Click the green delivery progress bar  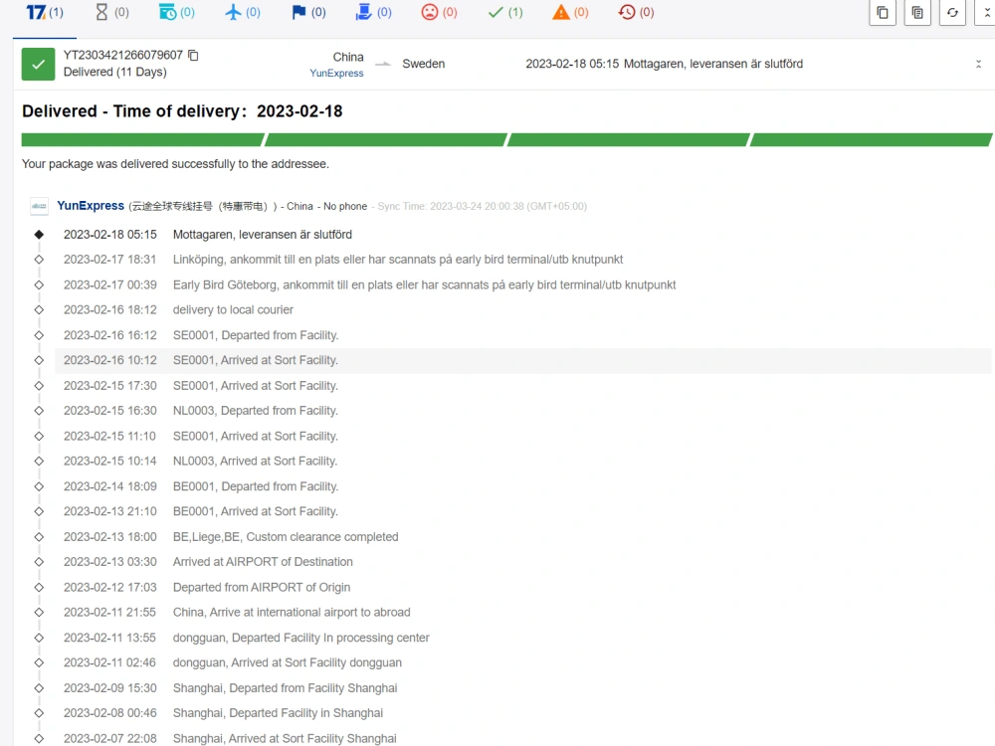pyautogui.click(x=506, y=139)
